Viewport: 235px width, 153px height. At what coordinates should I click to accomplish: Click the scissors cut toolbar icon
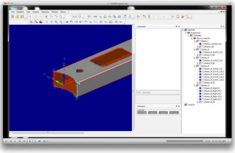[x=149, y=16]
